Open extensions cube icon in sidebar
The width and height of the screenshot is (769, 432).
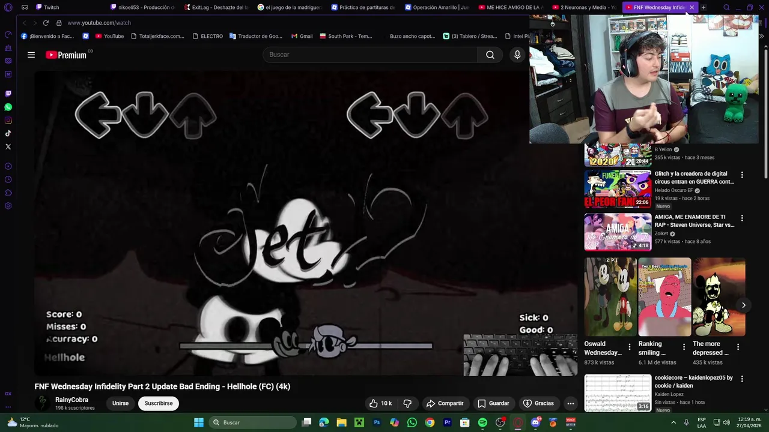click(x=8, y=193)
